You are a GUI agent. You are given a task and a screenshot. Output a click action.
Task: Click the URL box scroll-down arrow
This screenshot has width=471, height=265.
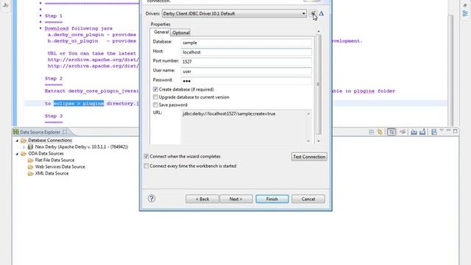(308, 141)
